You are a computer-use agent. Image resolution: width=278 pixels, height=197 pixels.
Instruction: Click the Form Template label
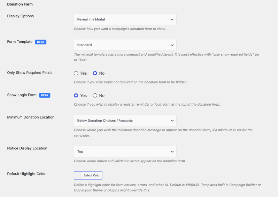[x=20, y=42]
